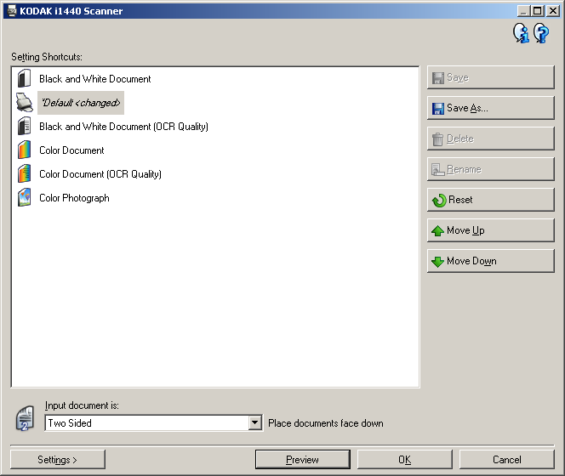Click the scanner icon beside Default changed
Viewport: 565px width, 476px height.
24,102
